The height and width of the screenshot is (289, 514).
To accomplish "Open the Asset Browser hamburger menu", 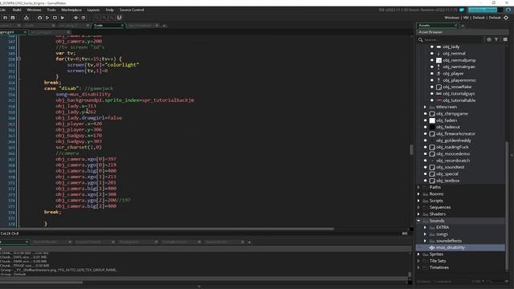I will [x=505, y=39].
